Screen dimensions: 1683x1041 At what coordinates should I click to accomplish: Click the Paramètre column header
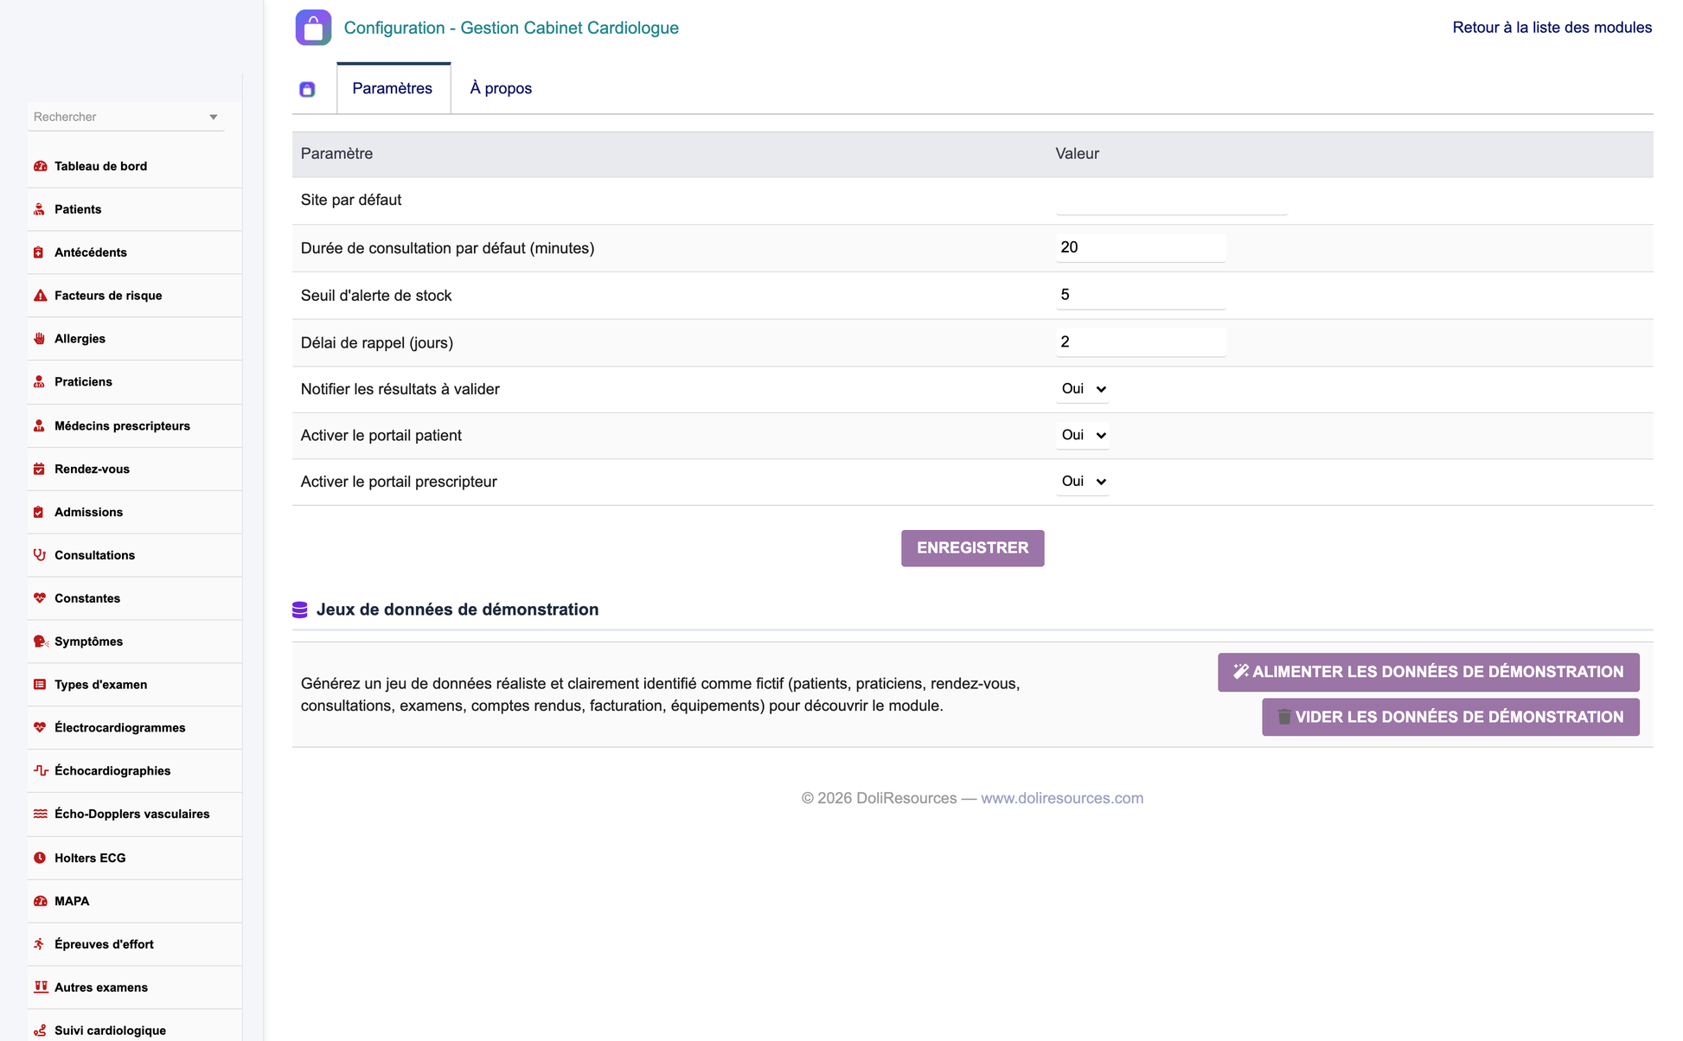point(337,154)
